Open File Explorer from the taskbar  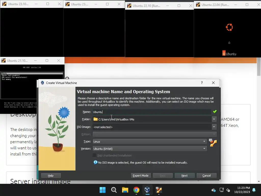point(125,190)
